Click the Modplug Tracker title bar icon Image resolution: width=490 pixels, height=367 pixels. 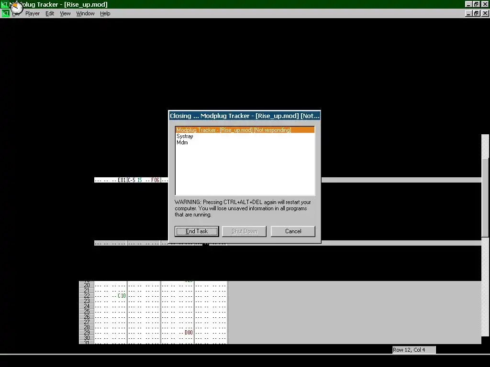(x=5, y=4)
